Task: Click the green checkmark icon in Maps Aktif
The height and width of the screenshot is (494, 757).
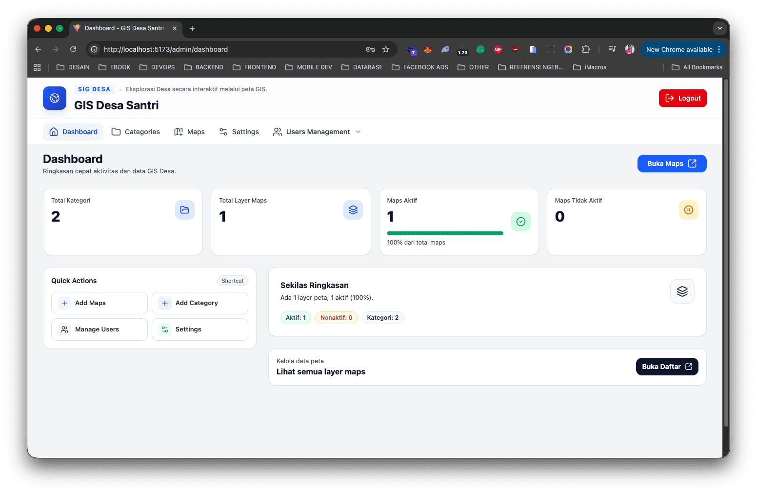Action: (520, 222)
